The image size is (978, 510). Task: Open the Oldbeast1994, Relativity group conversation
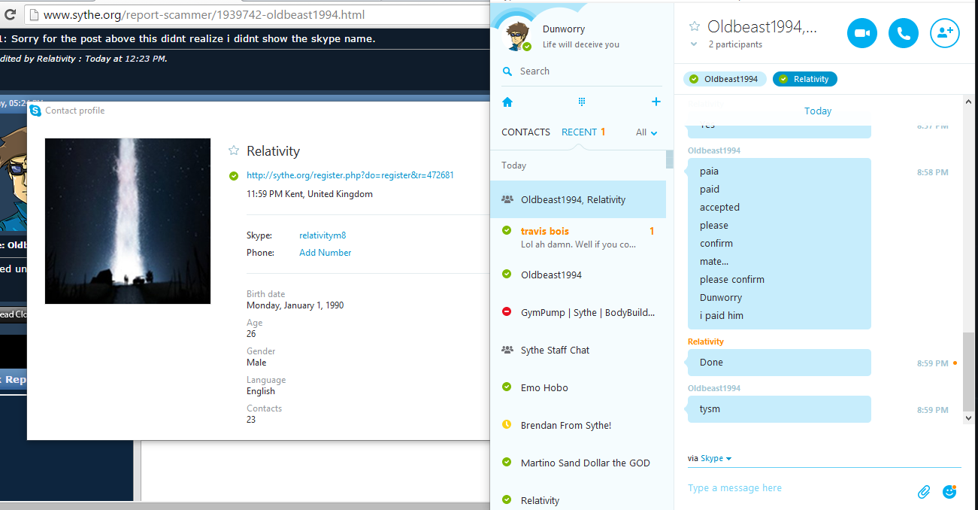(578, 199)
